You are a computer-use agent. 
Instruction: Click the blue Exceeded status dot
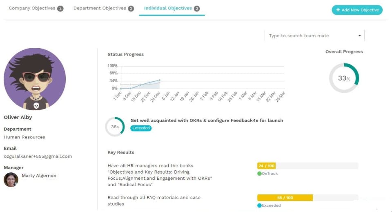click(259, 205)
